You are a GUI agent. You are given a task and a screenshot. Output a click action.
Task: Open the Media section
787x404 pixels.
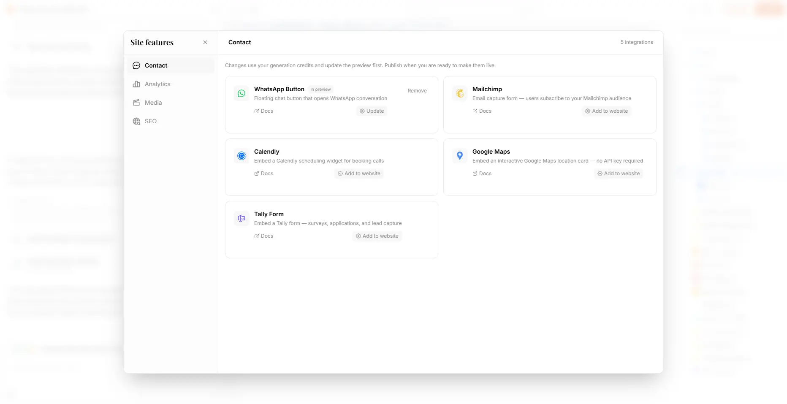[171, 103]
